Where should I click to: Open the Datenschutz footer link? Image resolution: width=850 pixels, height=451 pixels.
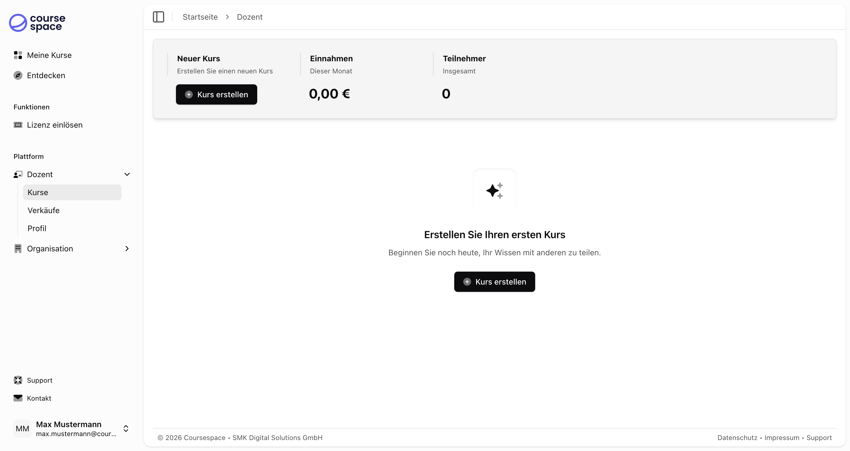coord(737,438)
